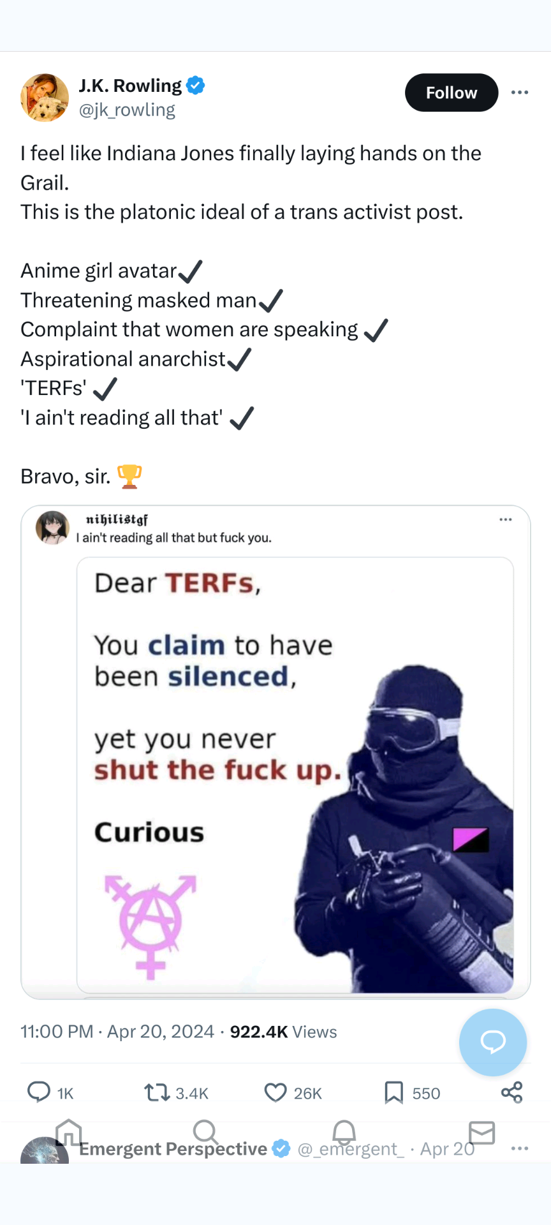
Task: Click the reply speech bubble icon
Action: 39,1092
